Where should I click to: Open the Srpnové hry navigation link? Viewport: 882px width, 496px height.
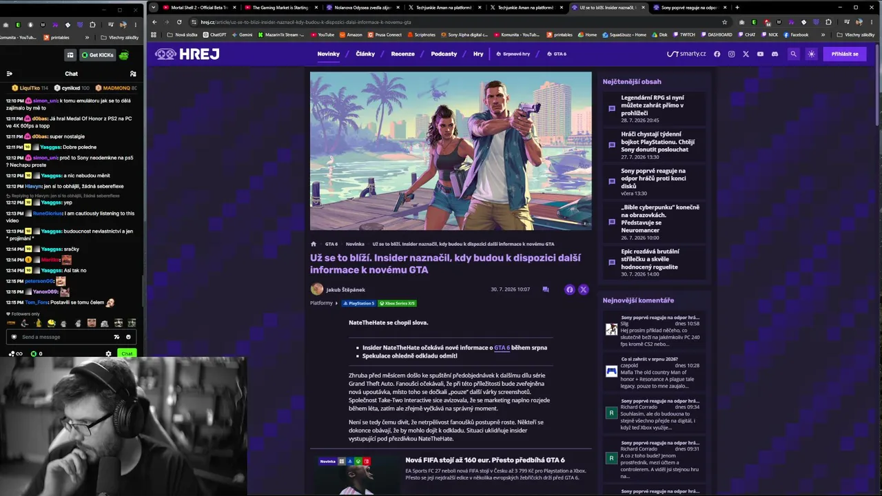pos(513,54)
